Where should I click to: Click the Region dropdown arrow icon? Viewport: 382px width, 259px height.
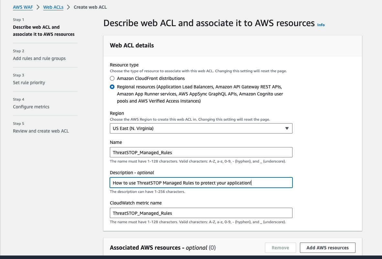coord(287,128)
